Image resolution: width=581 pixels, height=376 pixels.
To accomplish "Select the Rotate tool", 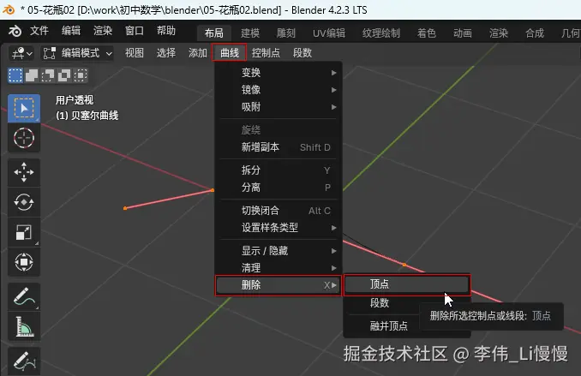I will coord(24,202).
